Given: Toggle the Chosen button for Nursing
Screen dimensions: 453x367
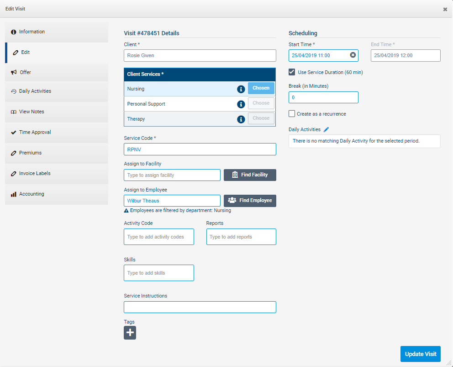Looking at the screenshot, I should tap(261, 88).
